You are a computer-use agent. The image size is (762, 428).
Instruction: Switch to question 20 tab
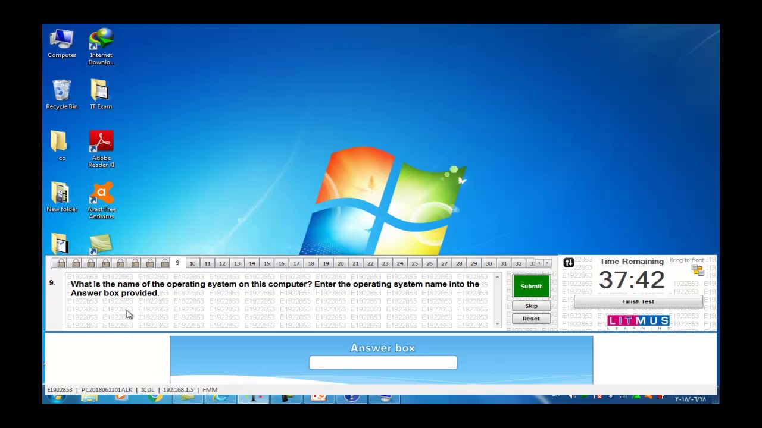click(341, 263)
